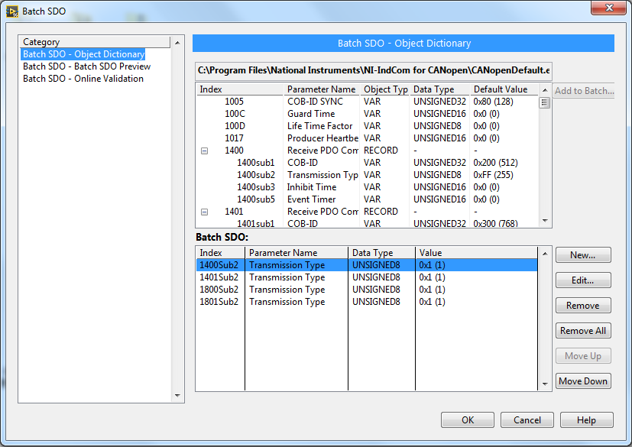Select 1400sub3 Inhibit Time entry
This screenshot has width=632, height=447.
[x=367, y=187]
